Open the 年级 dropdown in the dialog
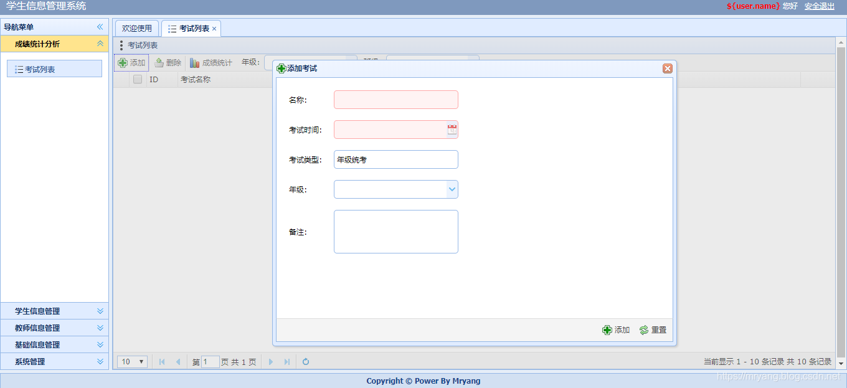Screen dimensions: 847x388 (453, 188)
